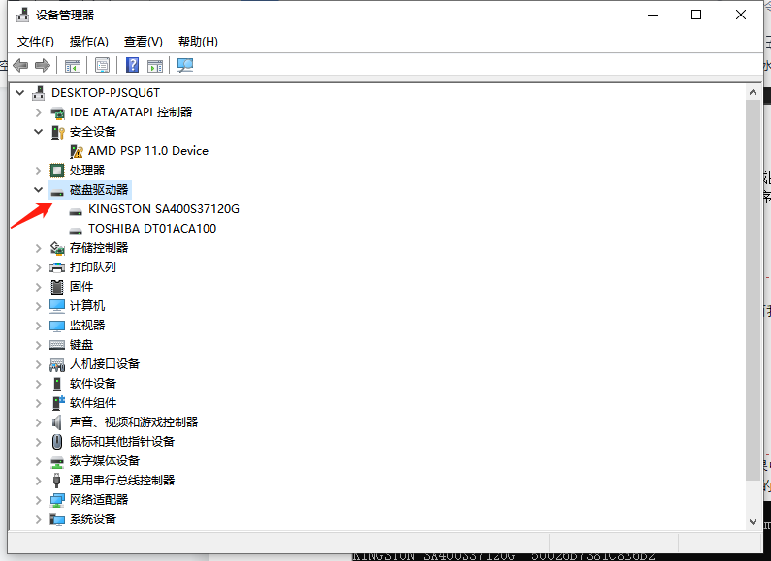Open the 查看(V) menu
This screenshot has width=771, height=561.
pos(143,42)
